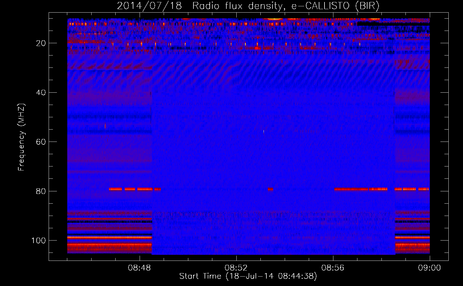Click the 100 frequency tick label
The height and width of the screenshot is (286, 463).
click(39, 241)
